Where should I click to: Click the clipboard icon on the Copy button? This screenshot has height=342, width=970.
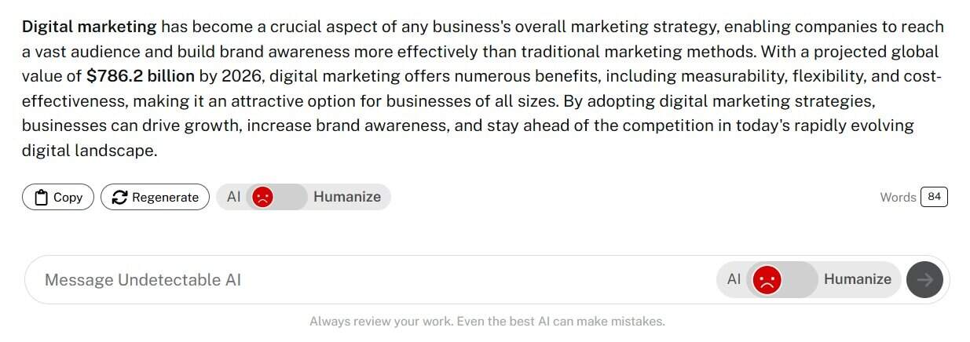pos(41,198)
